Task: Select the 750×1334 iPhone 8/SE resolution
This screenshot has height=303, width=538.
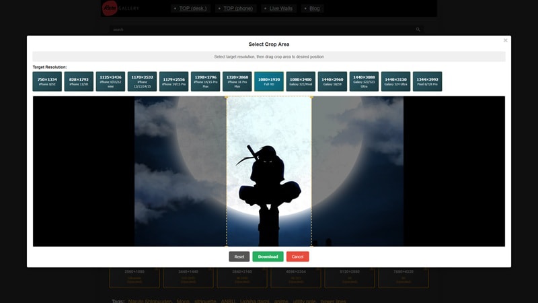Action: tap(47, 81)
